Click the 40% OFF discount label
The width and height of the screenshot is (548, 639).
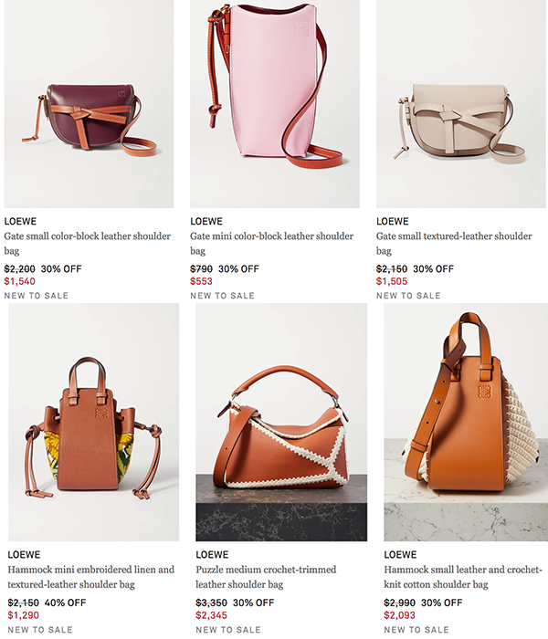[x=65, y=602]
